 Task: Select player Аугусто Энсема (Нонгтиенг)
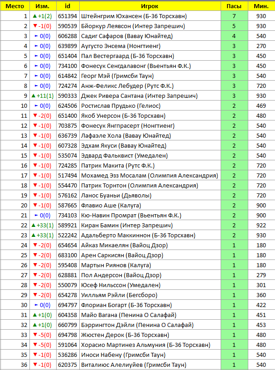(x=121, y=46)
